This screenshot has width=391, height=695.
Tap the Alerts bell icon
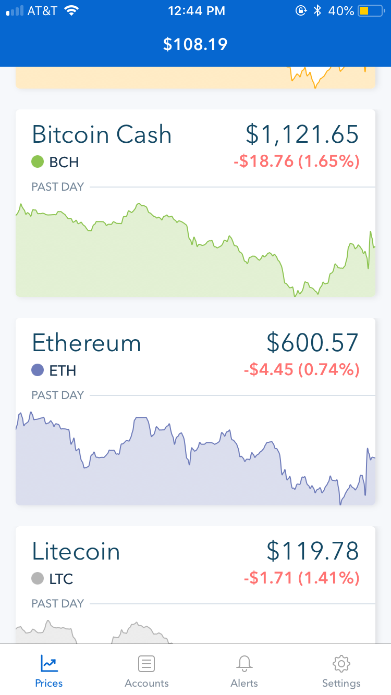point(244,663)
